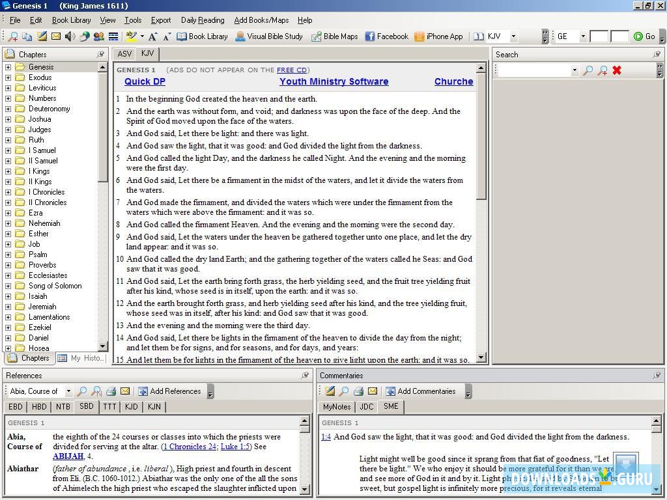Open the Tools menu
Screen dimensions: 667x500
click(133, 20)
